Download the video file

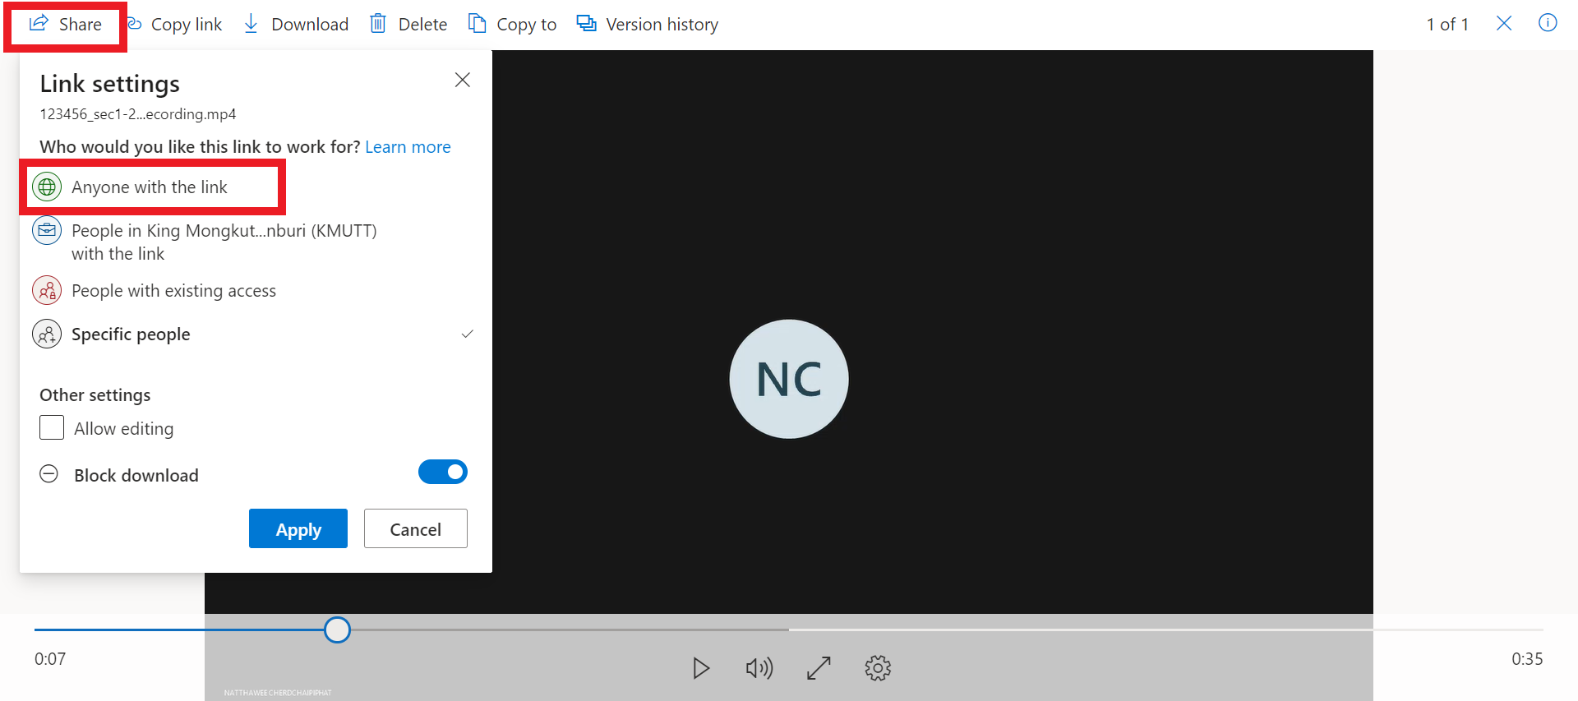296,25
